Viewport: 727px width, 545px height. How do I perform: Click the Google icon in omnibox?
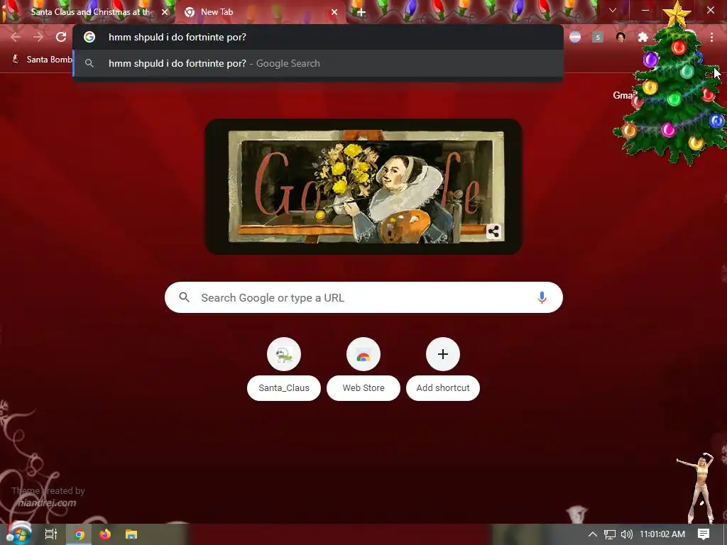[x=89, y=37]
